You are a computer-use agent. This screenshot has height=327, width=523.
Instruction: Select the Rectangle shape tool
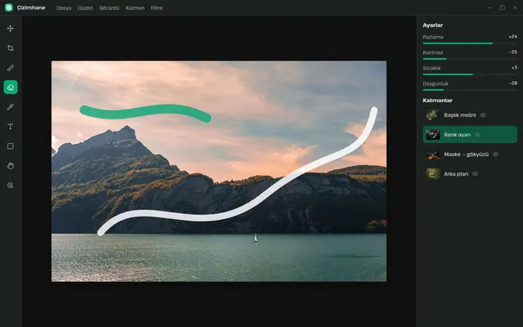coord(11,146)
